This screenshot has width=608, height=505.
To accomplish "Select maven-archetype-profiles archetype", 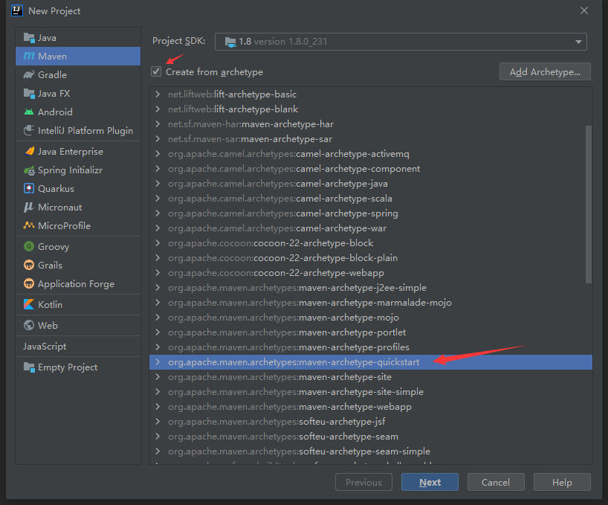I will pos(371,347).
